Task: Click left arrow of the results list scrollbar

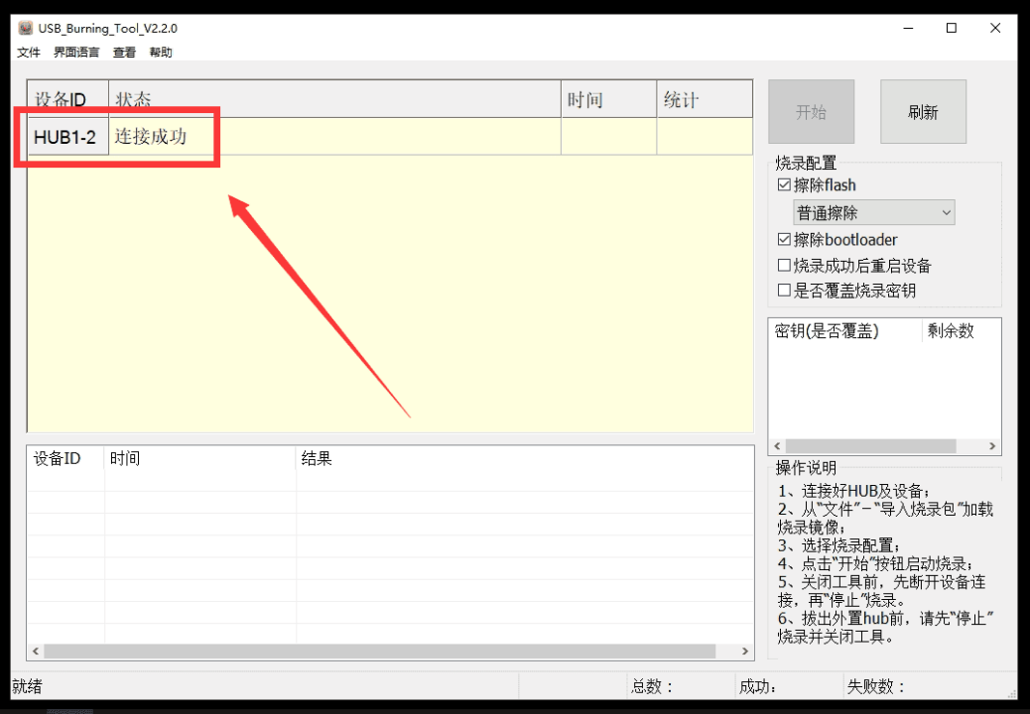Action: coord(36,651)
